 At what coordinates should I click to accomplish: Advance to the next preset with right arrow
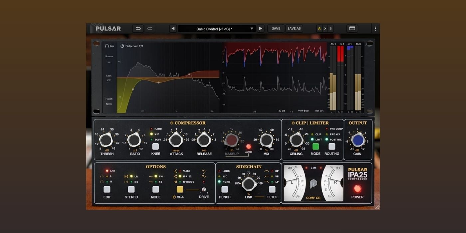(261, 29)
